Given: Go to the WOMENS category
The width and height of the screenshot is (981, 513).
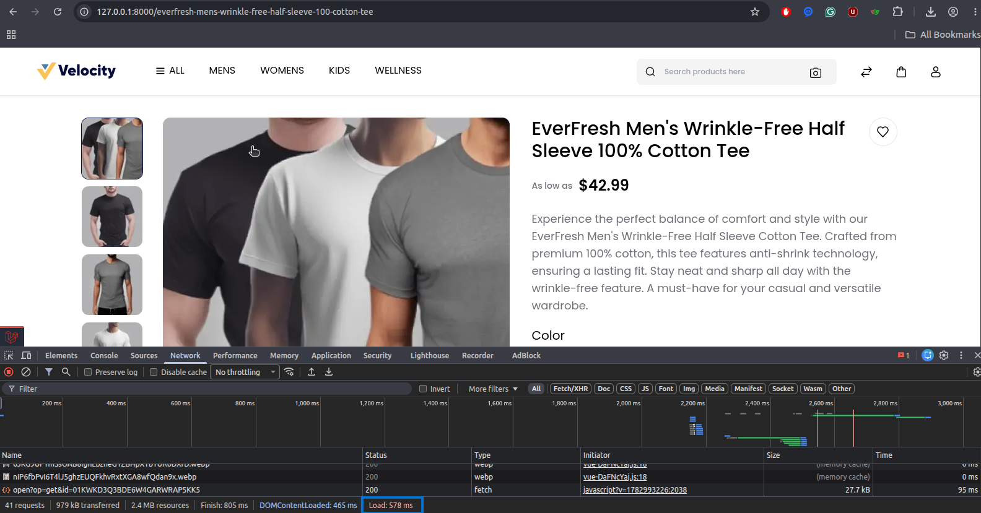Looking at the screenshot, I should tap(282, 71).
